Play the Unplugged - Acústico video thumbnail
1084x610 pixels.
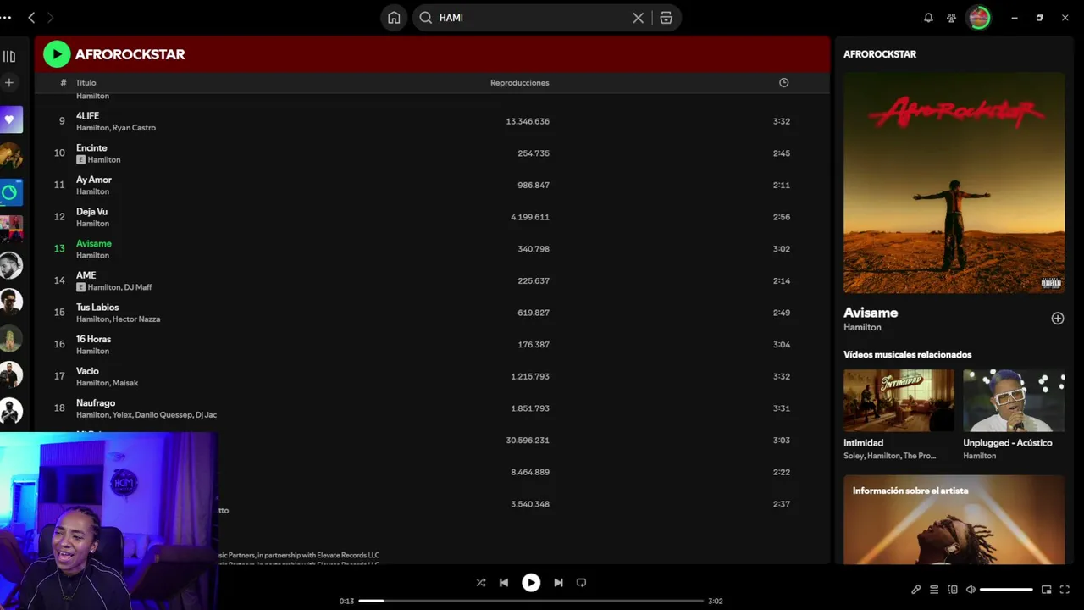pos(1014,401)
